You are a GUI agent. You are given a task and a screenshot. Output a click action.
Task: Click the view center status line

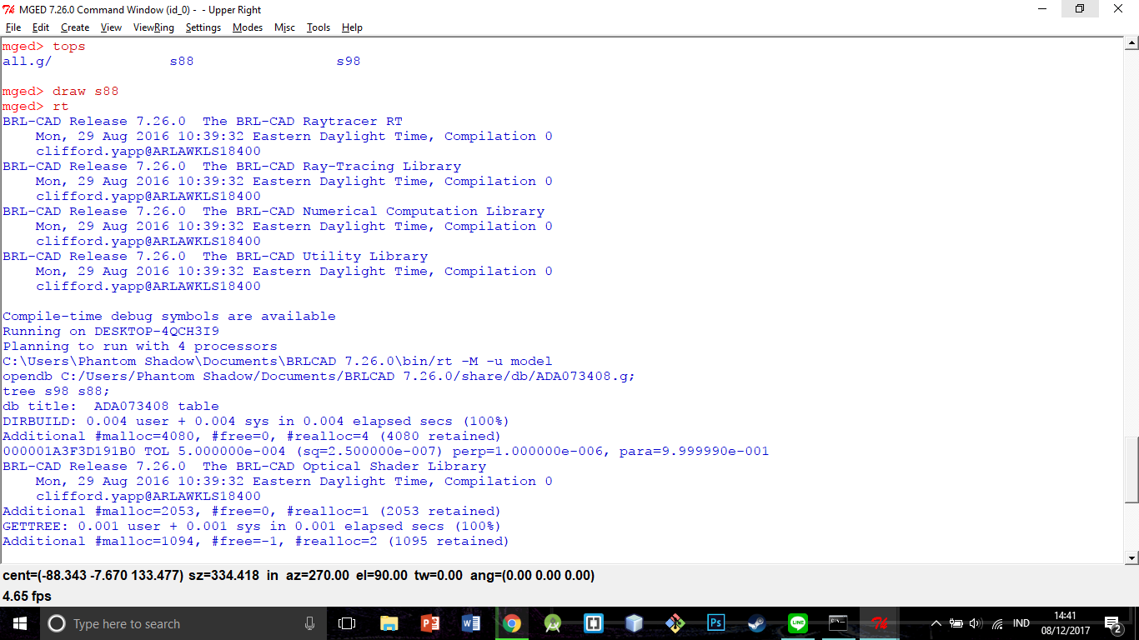click(x=299, y=576)
